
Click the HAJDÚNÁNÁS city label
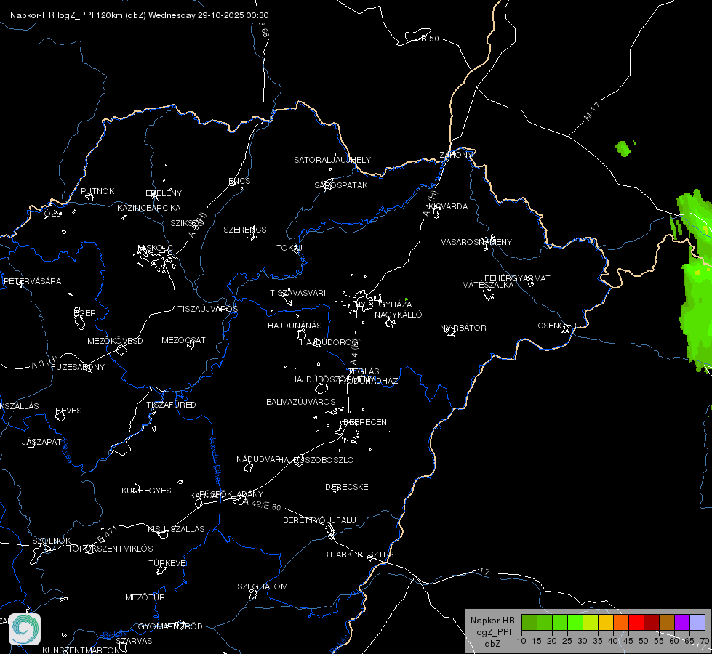(295, 326)
